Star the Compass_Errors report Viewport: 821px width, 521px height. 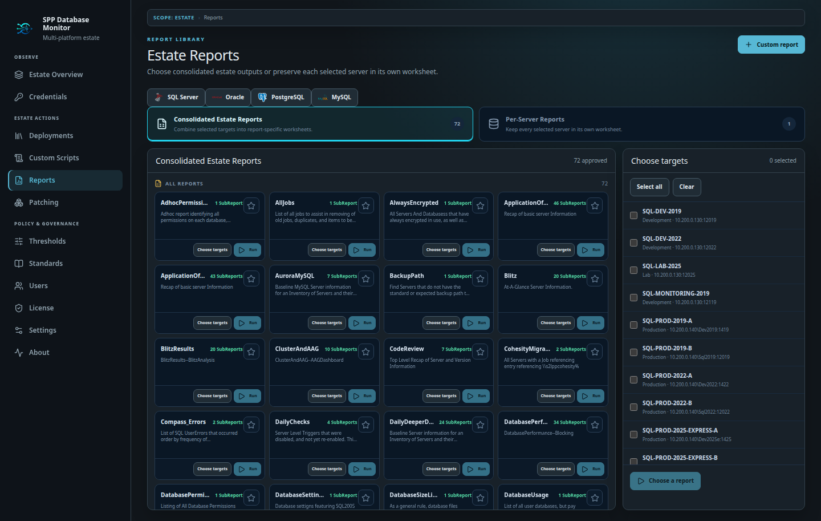point(251,425)
